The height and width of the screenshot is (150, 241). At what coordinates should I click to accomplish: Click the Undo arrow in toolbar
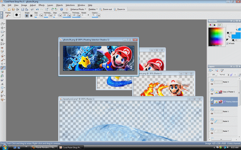tap(37, 9)
